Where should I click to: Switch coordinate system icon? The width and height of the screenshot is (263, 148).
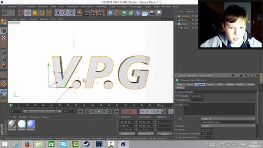coord(78,13)
